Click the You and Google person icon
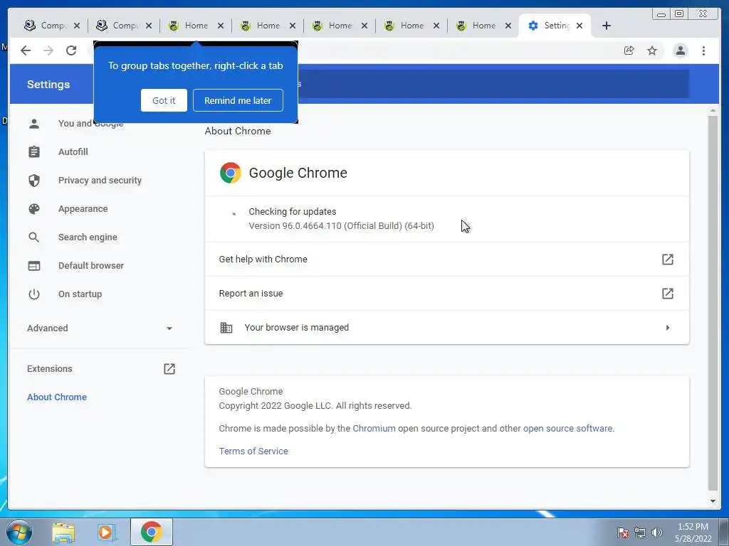 pos(34,124)
